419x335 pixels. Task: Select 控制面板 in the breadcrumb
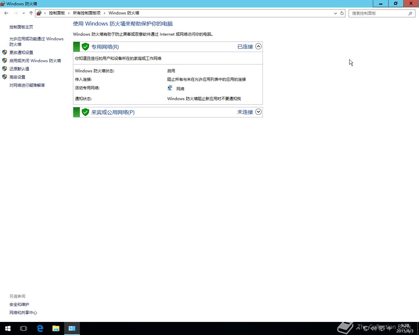(x=57, y=13)
